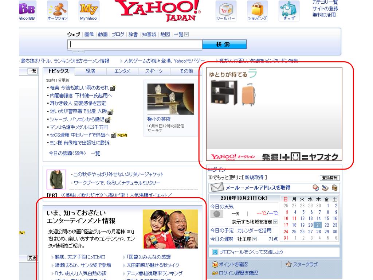
Task: Click the ポイントを確認 coin icon
Action: [x=215, y=265]
